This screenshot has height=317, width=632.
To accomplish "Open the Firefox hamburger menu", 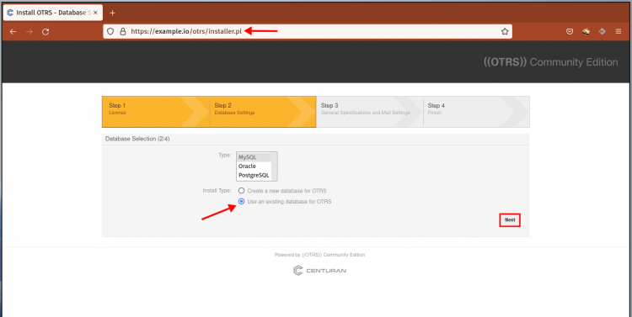I will pyautogui.click(x=619, y=32).
